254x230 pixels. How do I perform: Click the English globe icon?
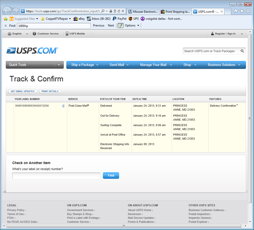coord(10,34)
